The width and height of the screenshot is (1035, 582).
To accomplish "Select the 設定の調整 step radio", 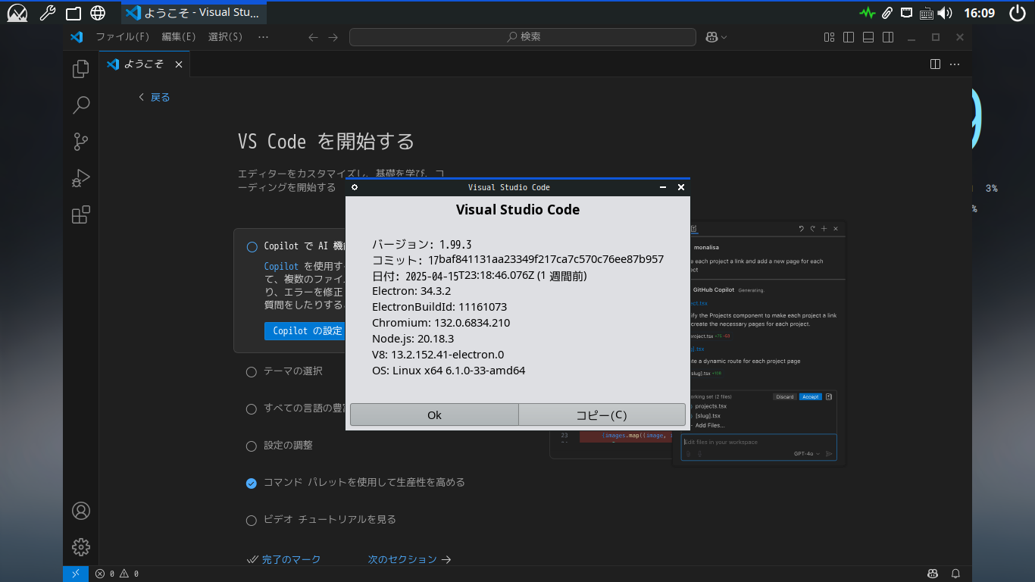I will 252,446.
